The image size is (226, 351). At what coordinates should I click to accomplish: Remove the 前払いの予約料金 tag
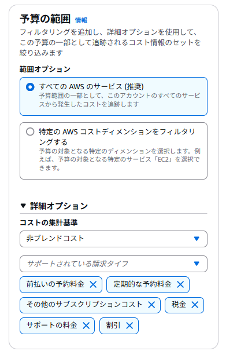(x=93, y=284)
